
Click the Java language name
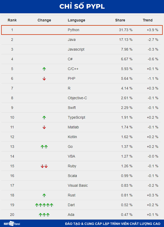pyautogui.click(x=72, y=40)
